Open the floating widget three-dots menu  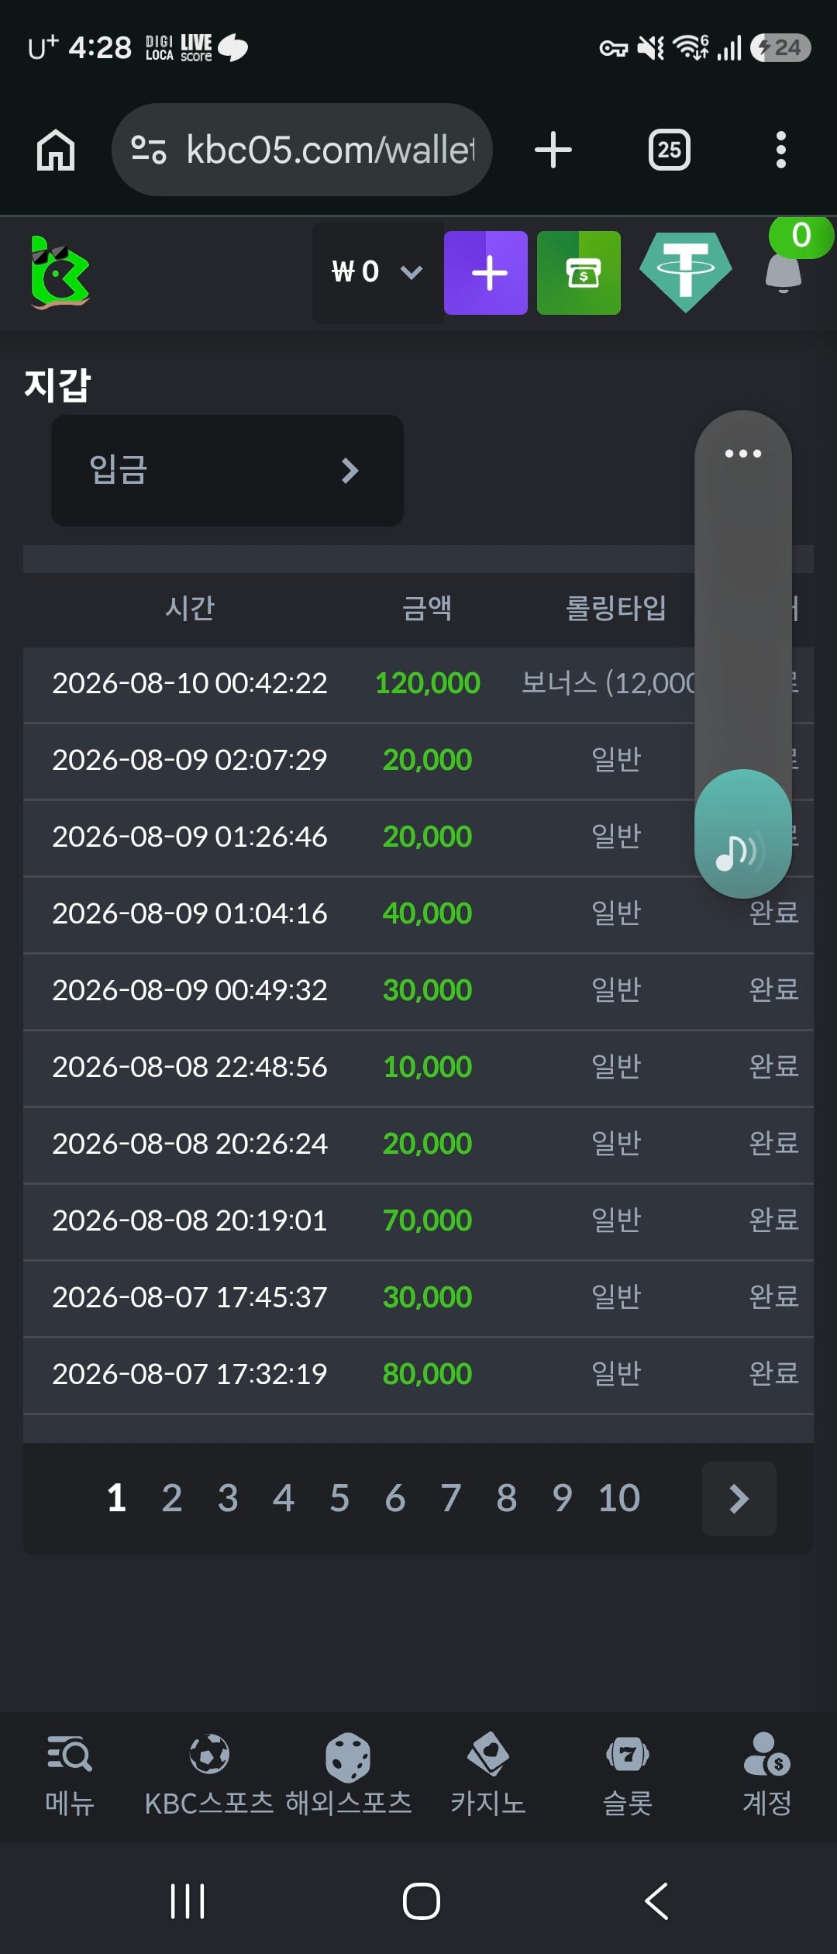[742, 454]
